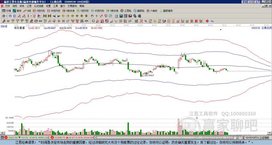Click the infinity loop icon
This screenshot has height=145, width=272.
[x=212, y=21]
